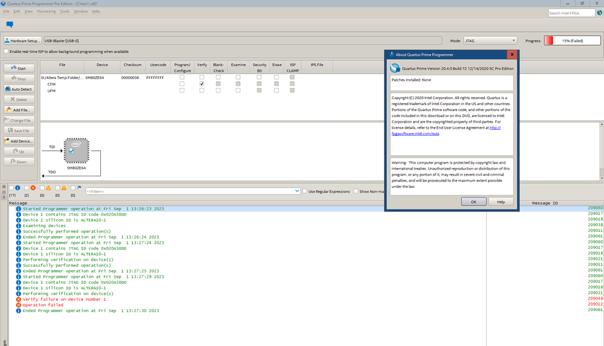
Task: Click the Down button in the sidebar
Action: (19, 162)
